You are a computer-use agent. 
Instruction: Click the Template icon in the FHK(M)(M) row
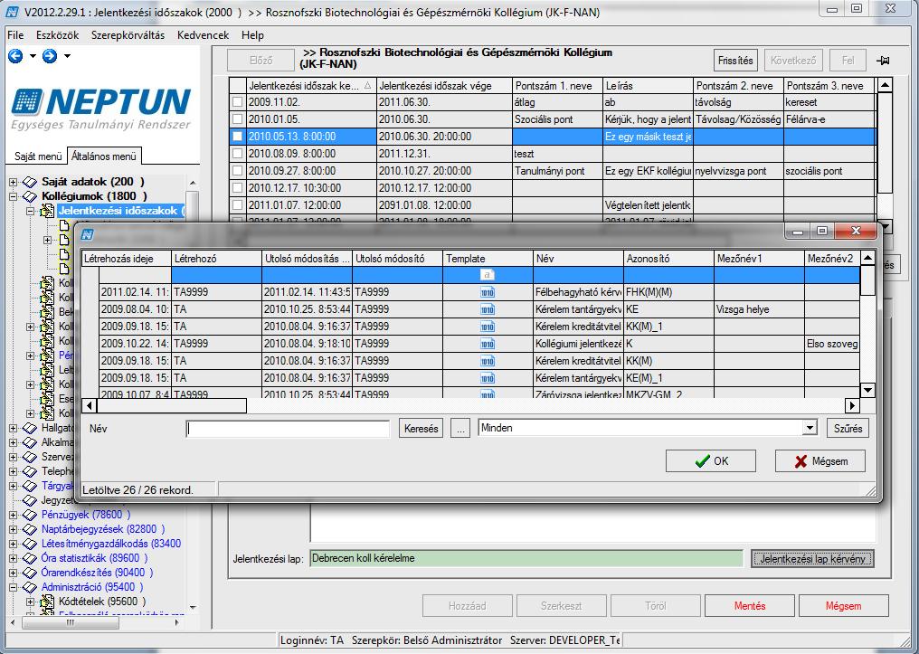coord(488,292)
